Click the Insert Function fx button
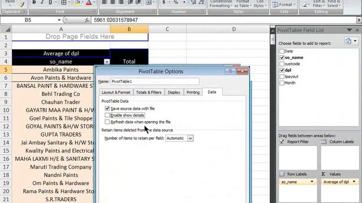 click(87, 20)
